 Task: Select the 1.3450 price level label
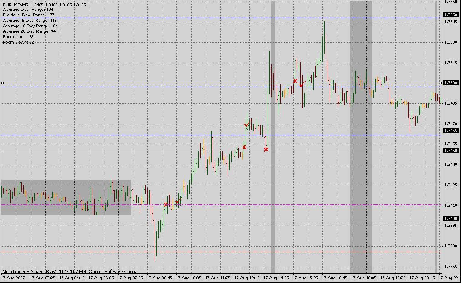(x=451, y=151)
